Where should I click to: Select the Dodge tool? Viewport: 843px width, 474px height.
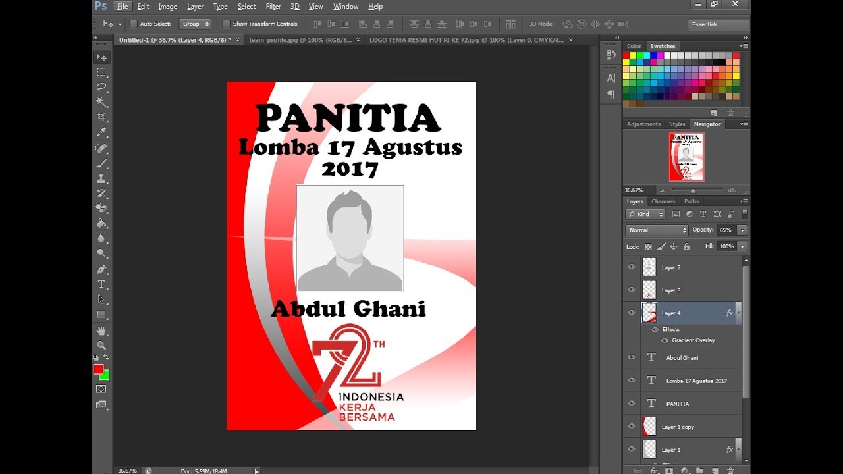pyautogui.click(x=101, y=253)
